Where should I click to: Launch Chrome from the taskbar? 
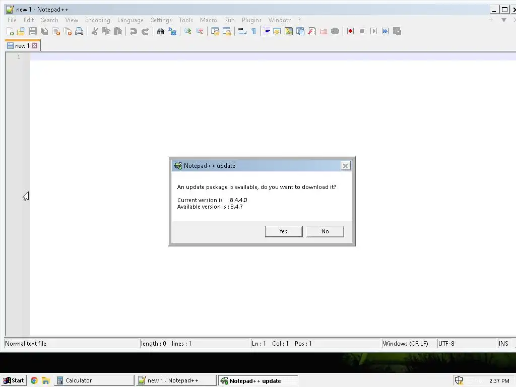point(34,380)
